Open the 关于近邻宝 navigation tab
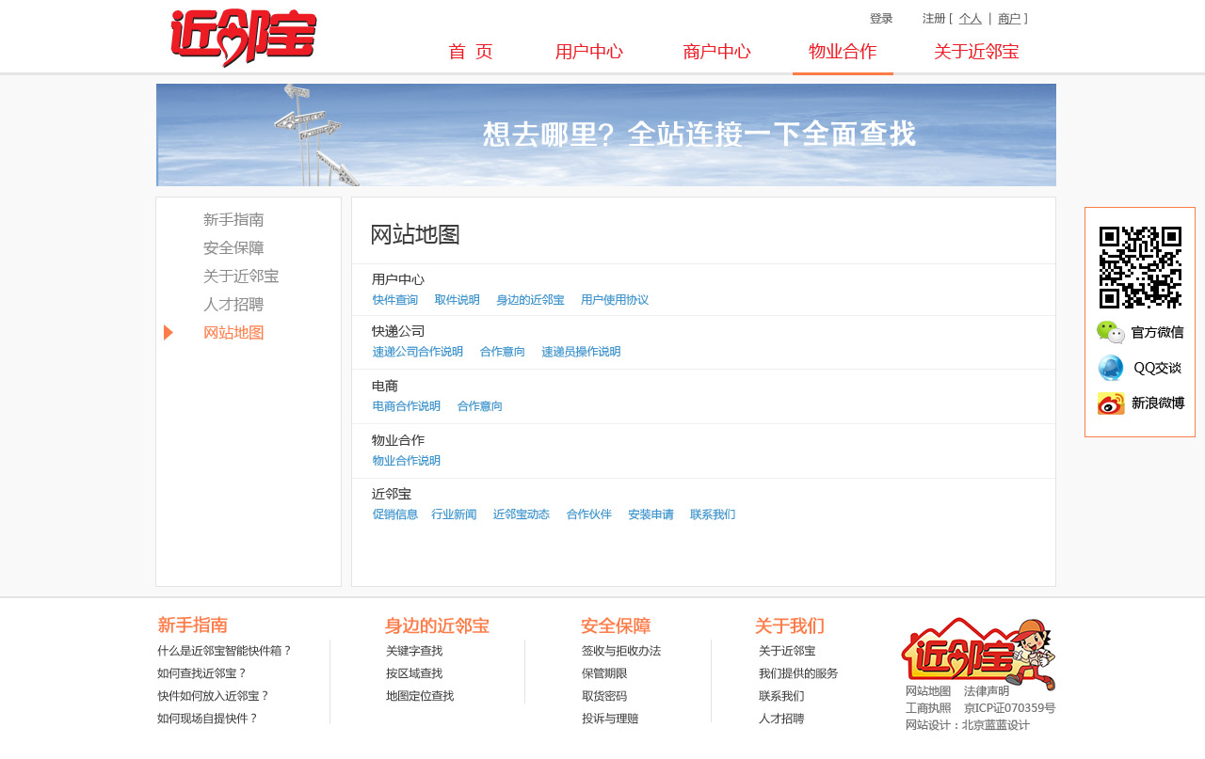Image resolution: width=1205 pixels, height=759 pixels. pyautogui.click(x=976, y=53)
